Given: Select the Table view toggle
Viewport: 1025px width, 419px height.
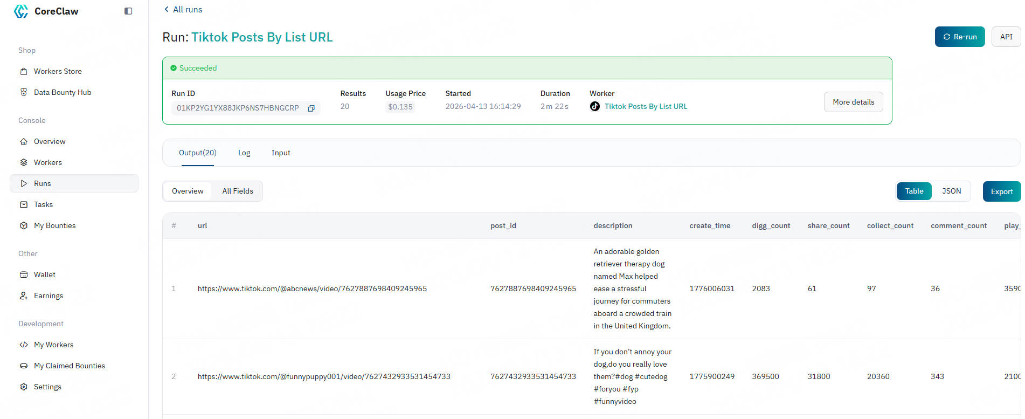Looking at the screenshot, I should coord(914,191).
